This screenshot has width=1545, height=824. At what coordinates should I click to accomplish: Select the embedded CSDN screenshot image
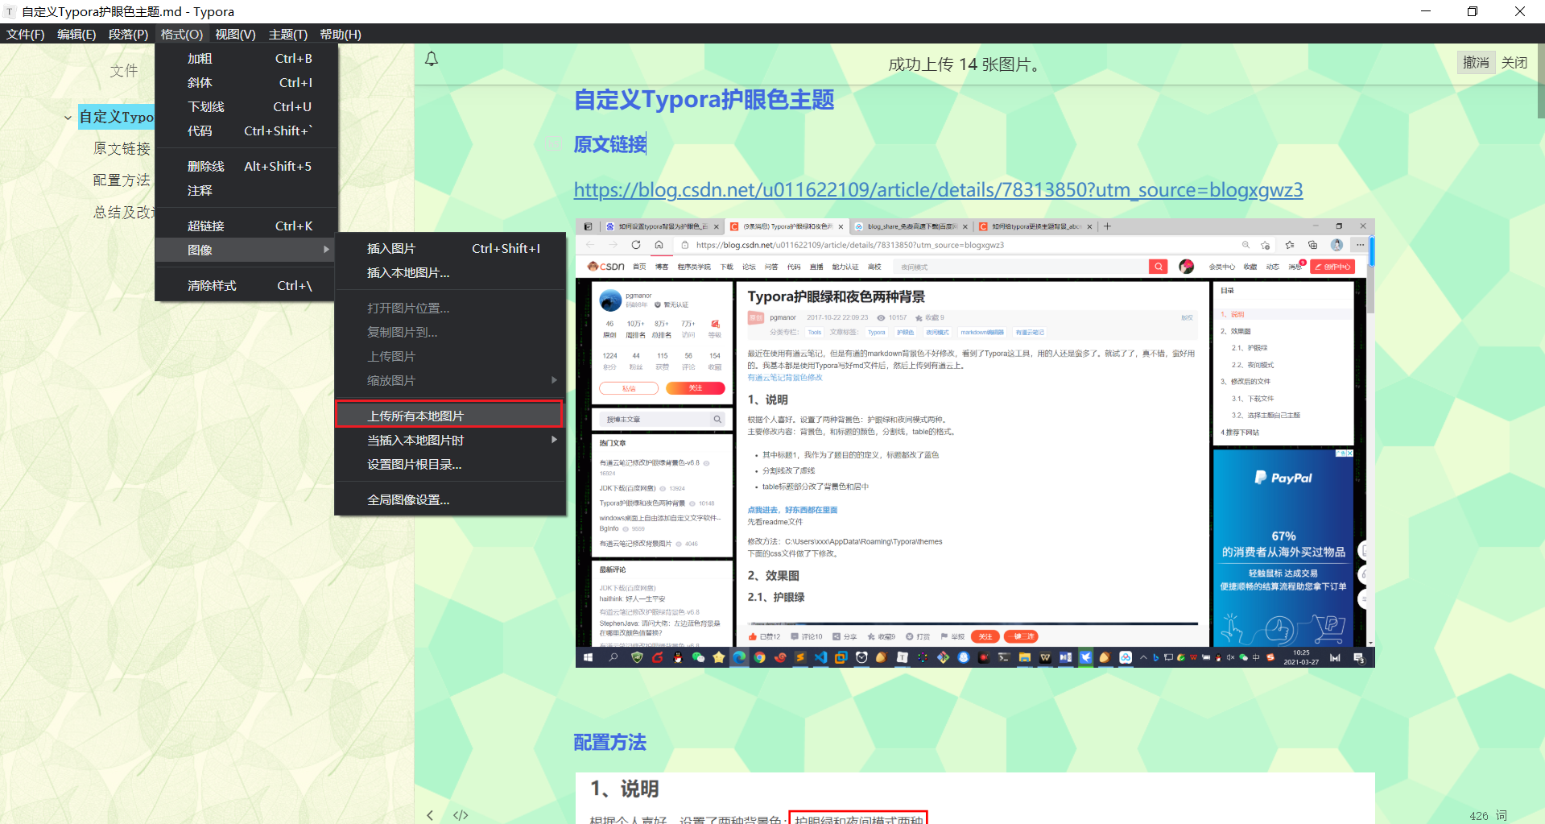click(975, 443)
